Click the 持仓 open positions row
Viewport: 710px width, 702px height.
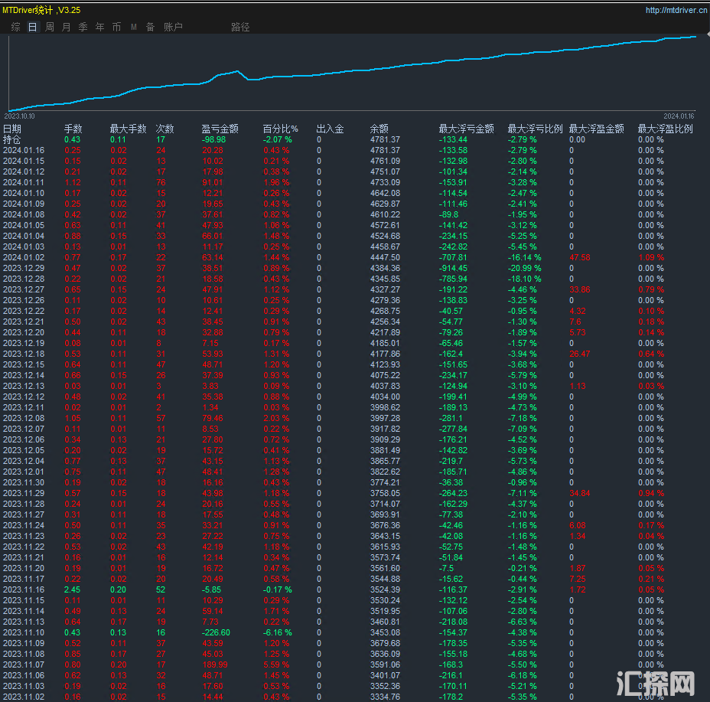coord(12,139)
